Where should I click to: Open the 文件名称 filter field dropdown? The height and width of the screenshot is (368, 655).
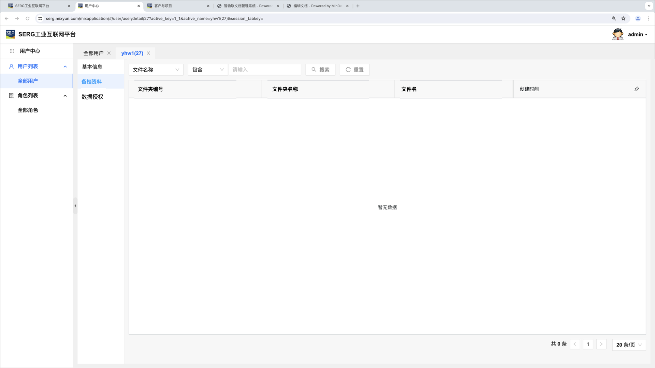156,70
